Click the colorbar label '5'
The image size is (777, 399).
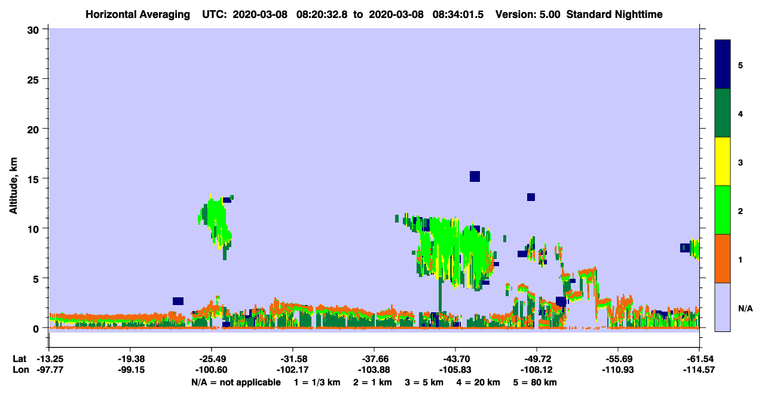tap(741, 65)
